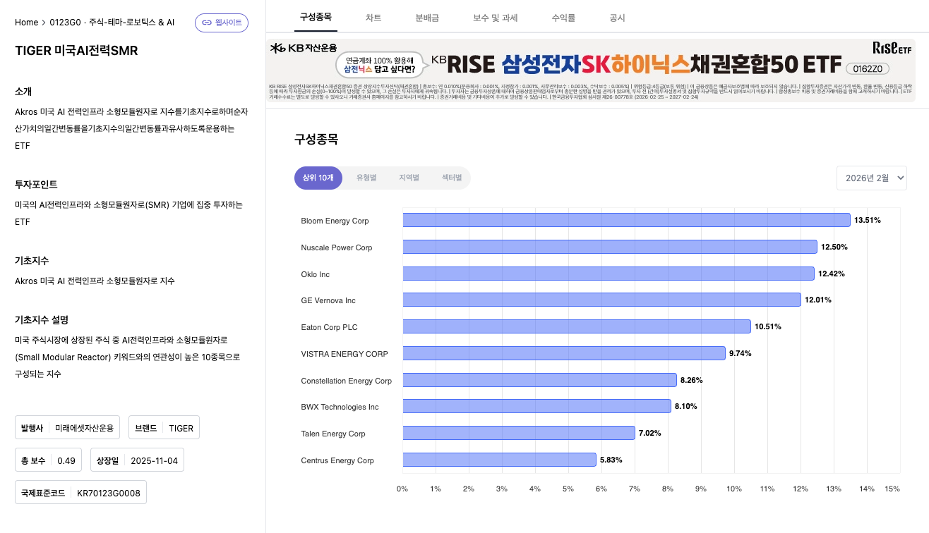Viewport: 929px width, 533px height.
Task: Click the Oklo Inc bar
Action: point(609,274)
